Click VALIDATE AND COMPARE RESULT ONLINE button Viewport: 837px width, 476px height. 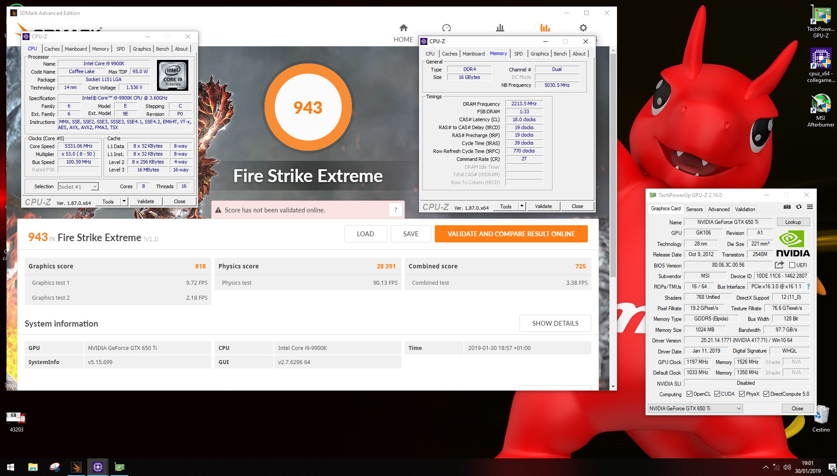511,234
